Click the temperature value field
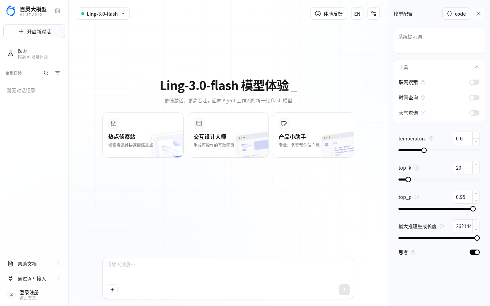This screenshot has height=306, width=490. click(463, 138)
